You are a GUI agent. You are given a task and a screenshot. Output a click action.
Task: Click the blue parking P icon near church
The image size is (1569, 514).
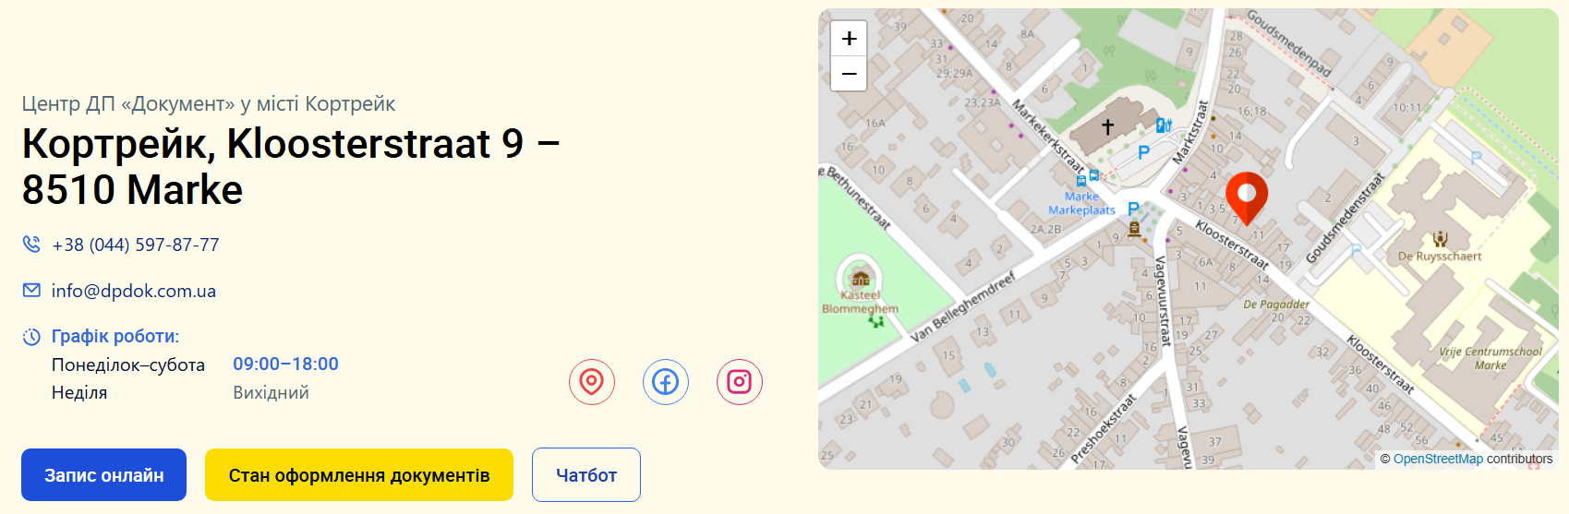[1143, 152]
